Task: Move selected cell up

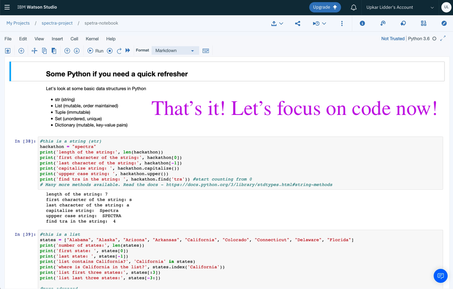Action: point(67,51)
